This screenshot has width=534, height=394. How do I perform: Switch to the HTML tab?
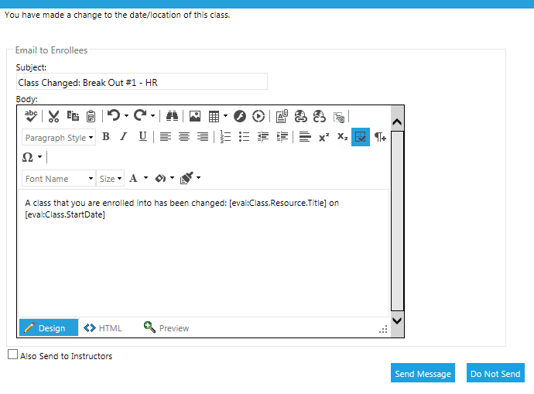click(102, 328)
